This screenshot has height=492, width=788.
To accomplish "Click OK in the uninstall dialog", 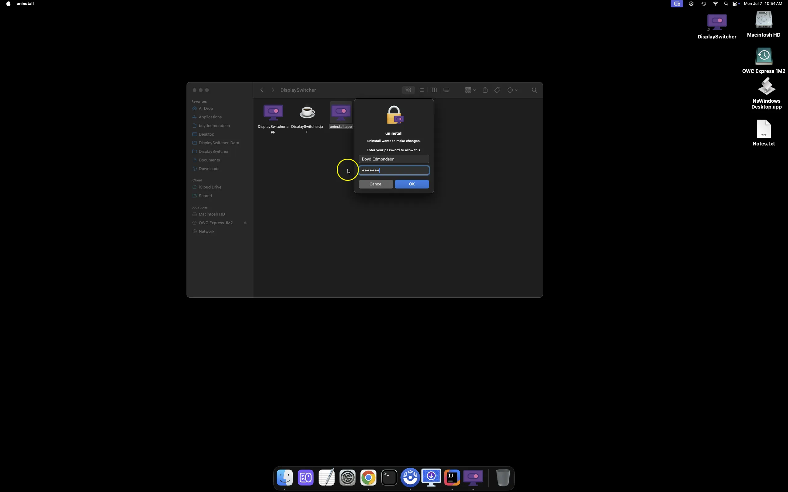I will (412, 184).
